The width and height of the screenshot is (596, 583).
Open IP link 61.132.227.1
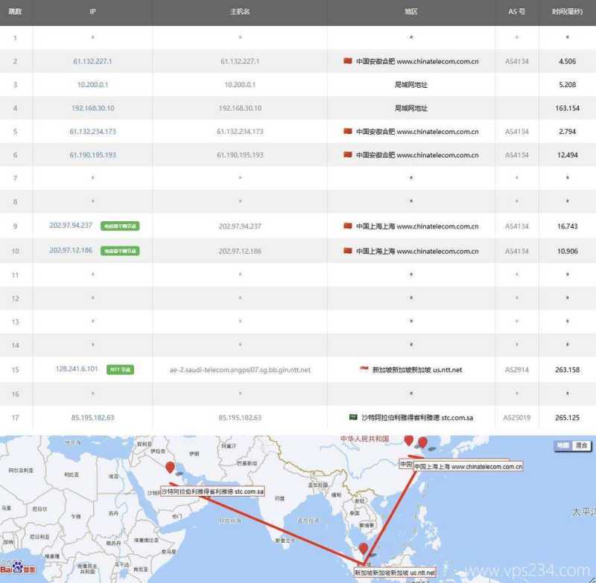[x=92, y=61]
